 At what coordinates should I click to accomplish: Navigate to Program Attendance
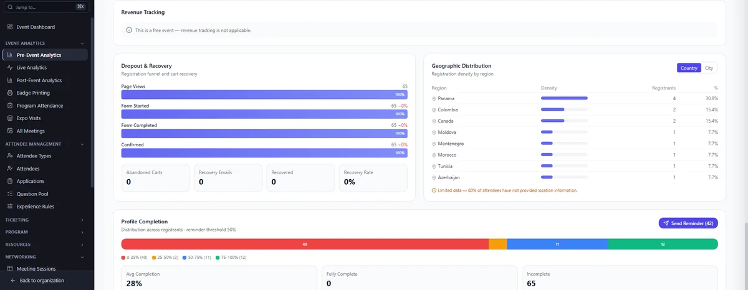pos(45,106)
